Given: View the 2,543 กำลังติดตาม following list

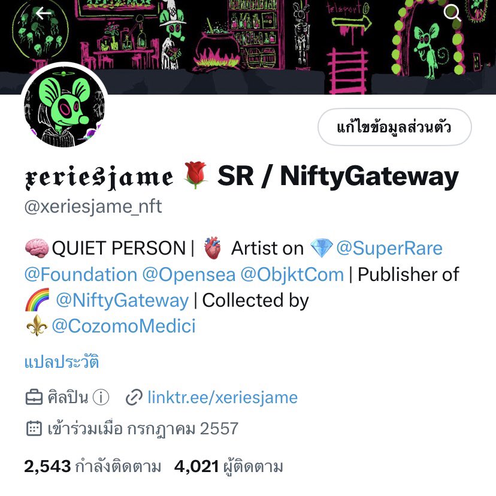Looking at the screenshot, I should [93, 466].
